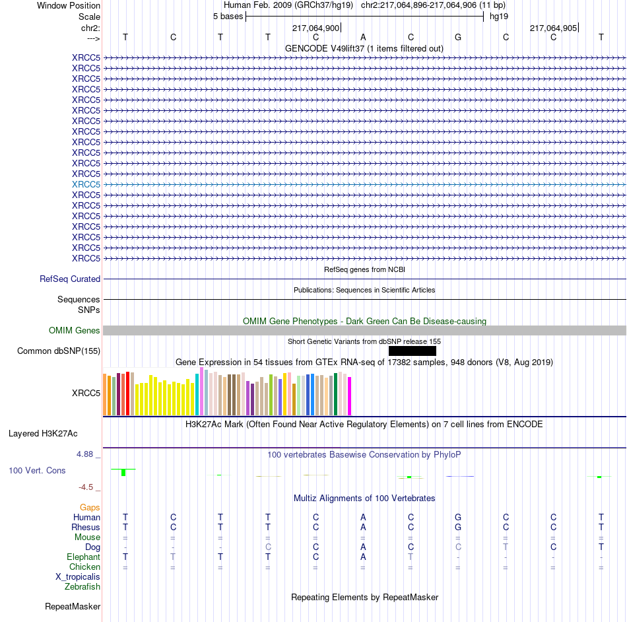Click the A base in the Elephant alignment row

coord(363,557)
